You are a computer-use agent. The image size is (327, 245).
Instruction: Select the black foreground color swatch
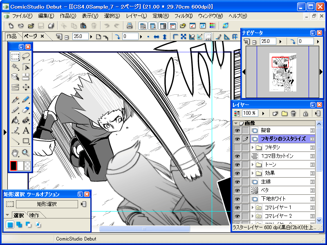pyautogui.click(x=13, y=166)
